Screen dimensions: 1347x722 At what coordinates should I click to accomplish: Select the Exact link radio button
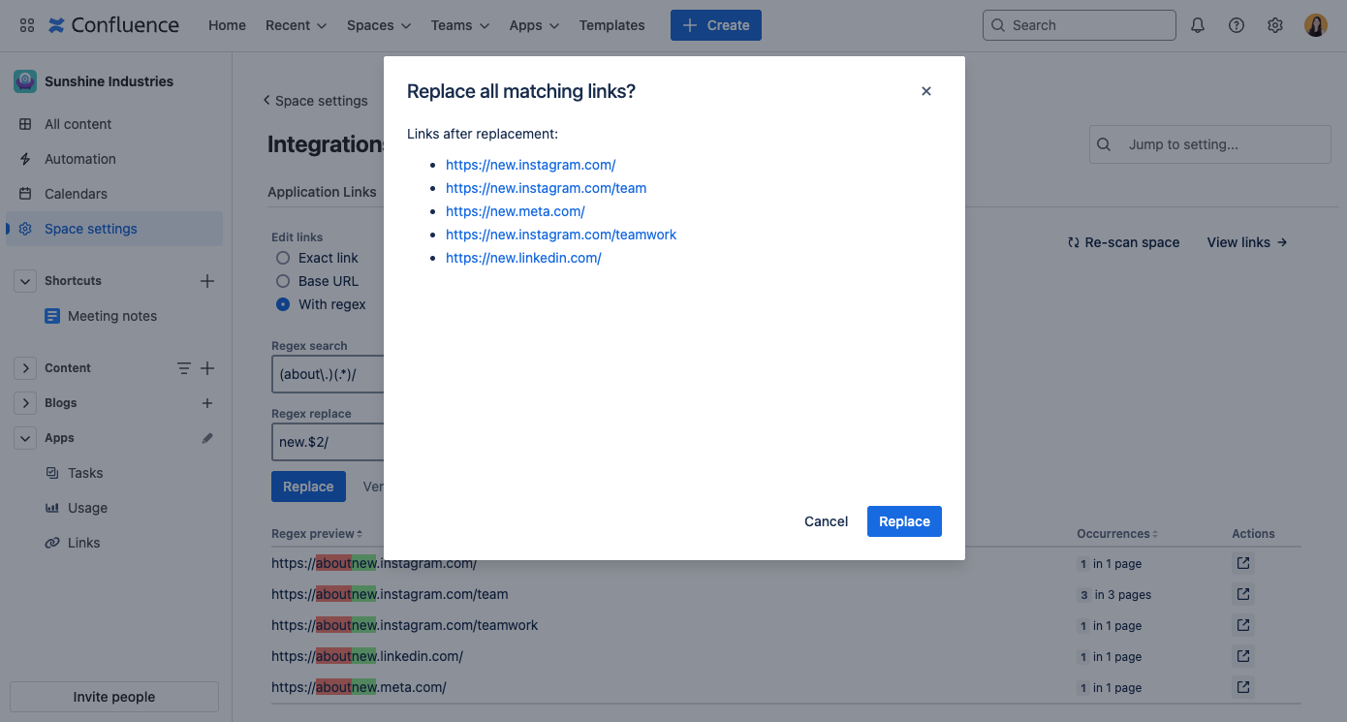[x=282, y=258]
